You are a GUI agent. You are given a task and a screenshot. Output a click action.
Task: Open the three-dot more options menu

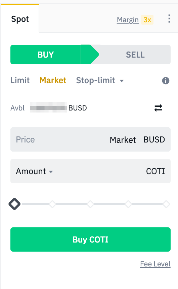[x=169, y=19]
